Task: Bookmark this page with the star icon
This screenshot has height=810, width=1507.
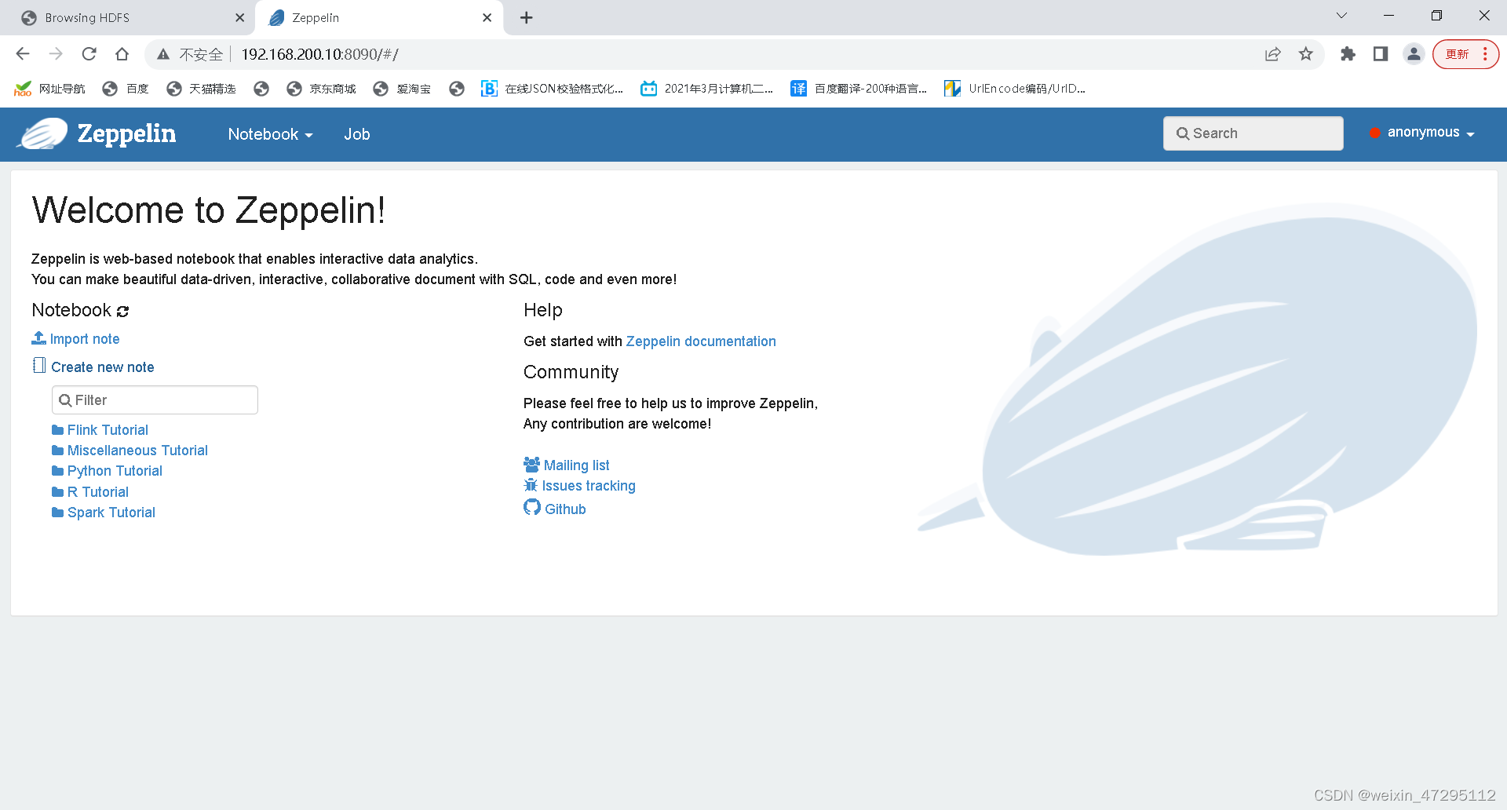Action: coord(1306,54)
